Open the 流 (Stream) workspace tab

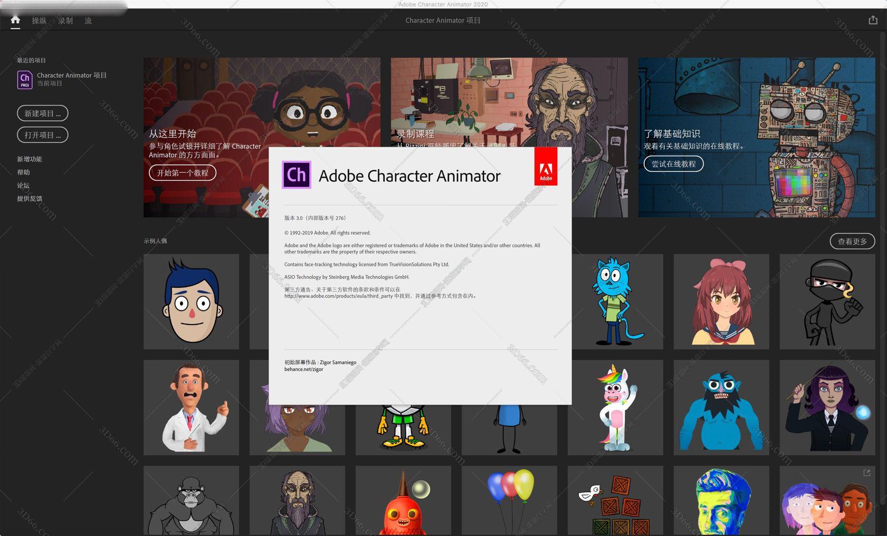[x=88, y=21]
